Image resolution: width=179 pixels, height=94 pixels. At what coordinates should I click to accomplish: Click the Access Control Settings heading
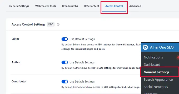28,25
